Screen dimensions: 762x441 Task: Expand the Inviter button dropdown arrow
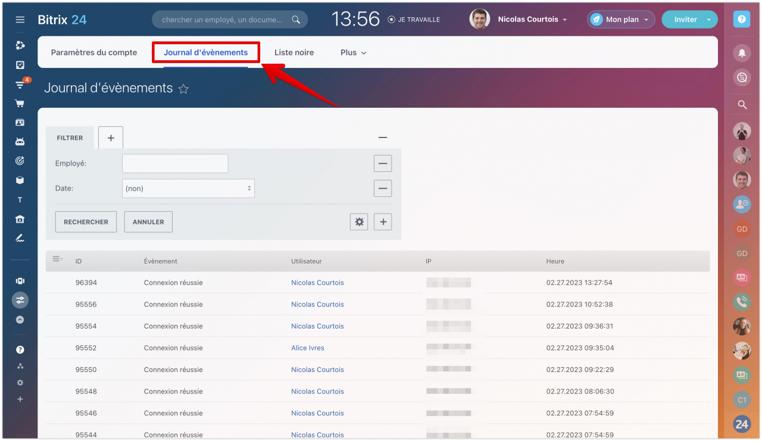click(x=708, y=20)
